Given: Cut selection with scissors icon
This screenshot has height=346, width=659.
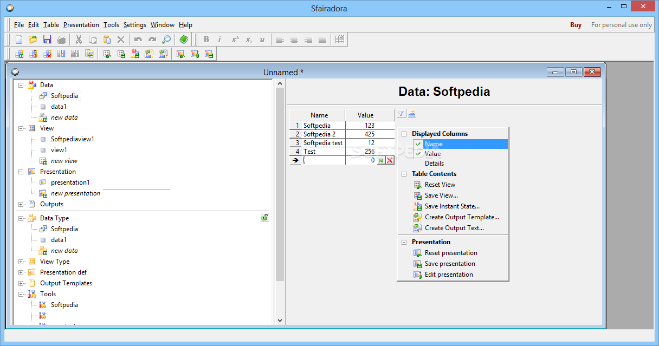Looking at the screenshot, I should coord(79,40).
